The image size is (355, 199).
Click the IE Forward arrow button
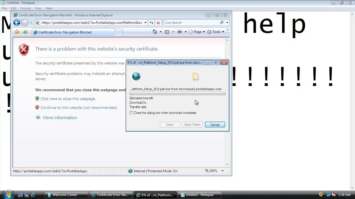pos(25,23)
